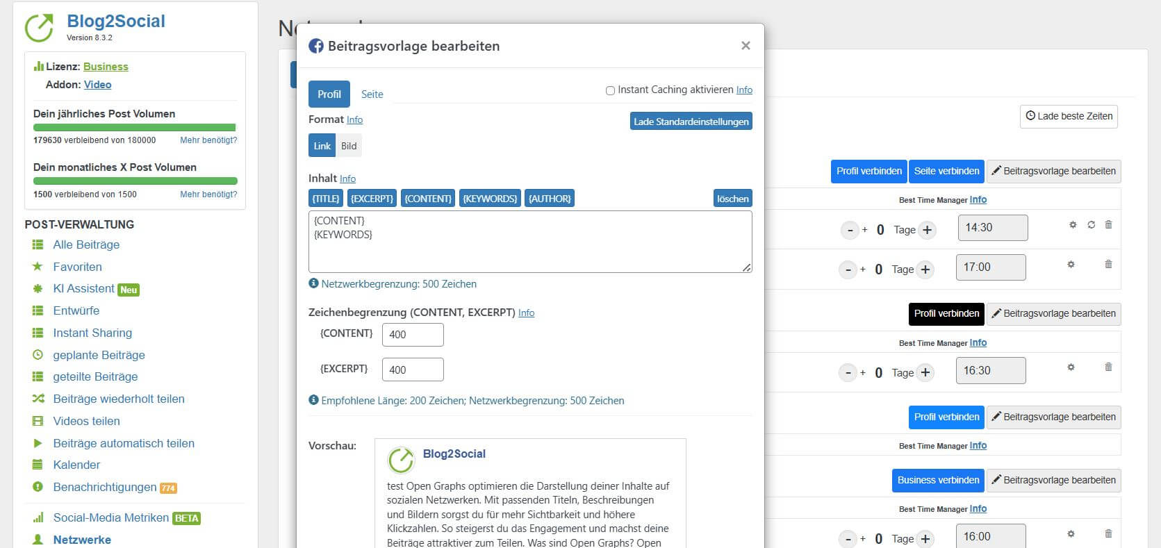This screenshot has width=1161, height=548.
Task: Delete the 16:30 row with trash icon
Action: pos(1108,367)
